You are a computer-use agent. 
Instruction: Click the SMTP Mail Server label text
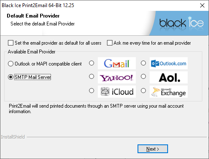click(33, 77)
